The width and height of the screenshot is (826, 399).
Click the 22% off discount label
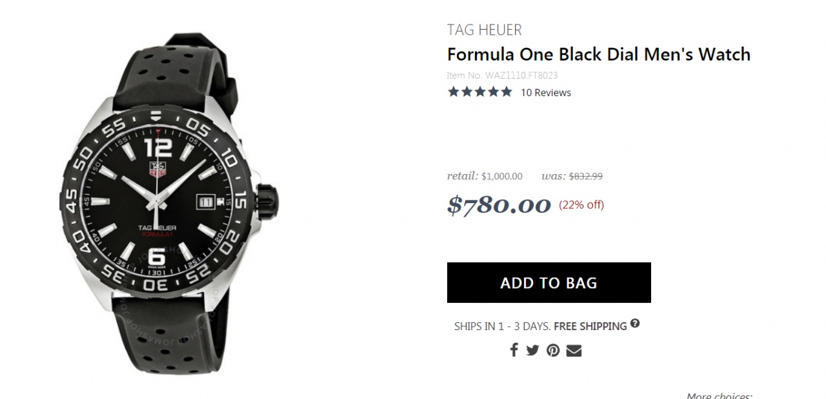click(581, 205)
